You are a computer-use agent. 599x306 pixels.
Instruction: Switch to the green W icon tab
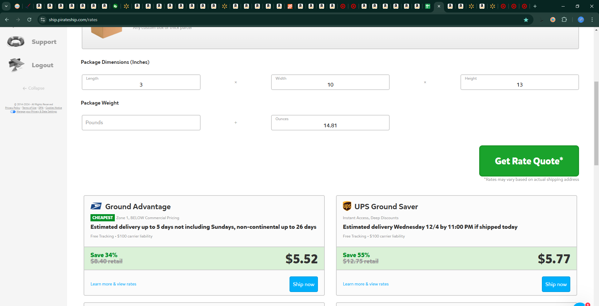[115, 6]
